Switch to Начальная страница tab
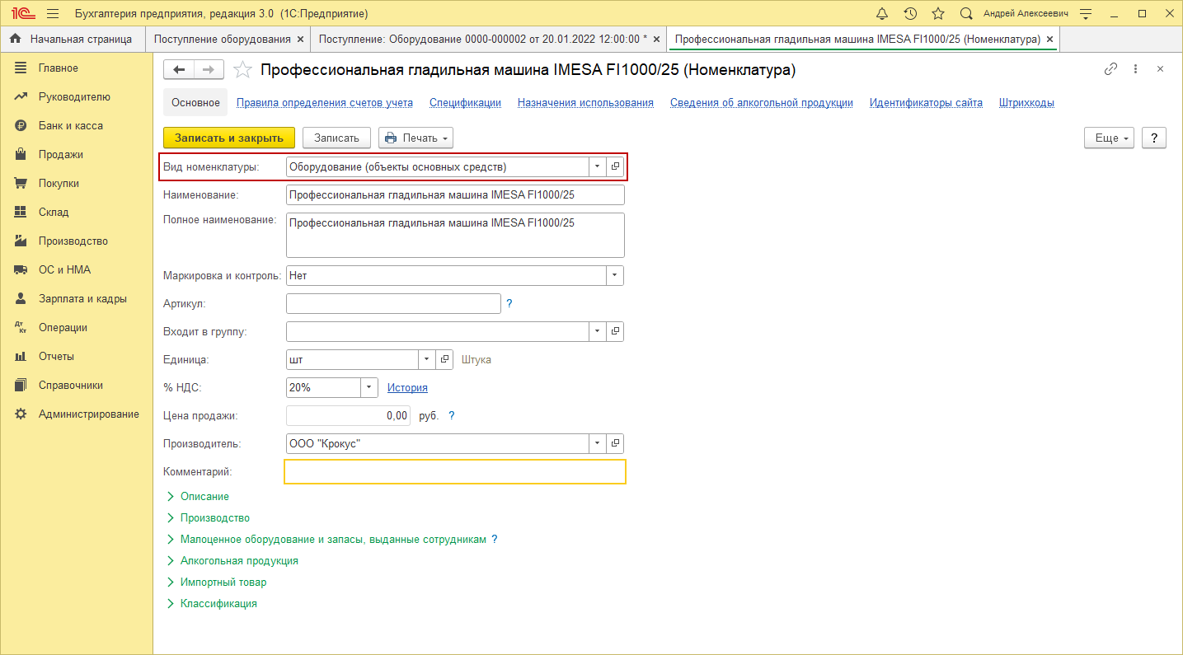 pos(73,39)
